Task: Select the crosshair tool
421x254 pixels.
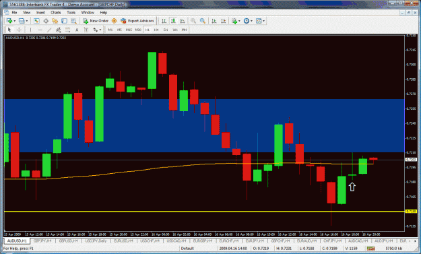Action: (19, 30)
